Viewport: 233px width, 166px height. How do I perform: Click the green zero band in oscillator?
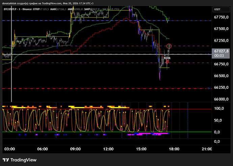point(101,132)
